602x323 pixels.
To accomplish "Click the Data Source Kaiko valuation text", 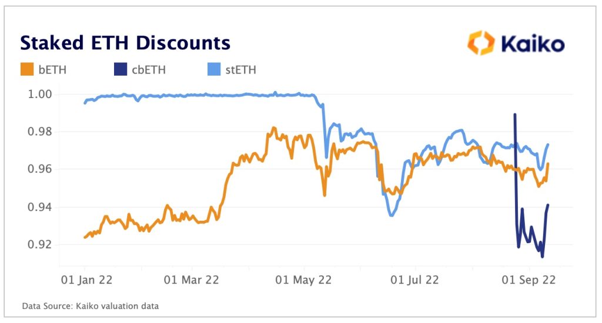I will [x=90, y=306].
